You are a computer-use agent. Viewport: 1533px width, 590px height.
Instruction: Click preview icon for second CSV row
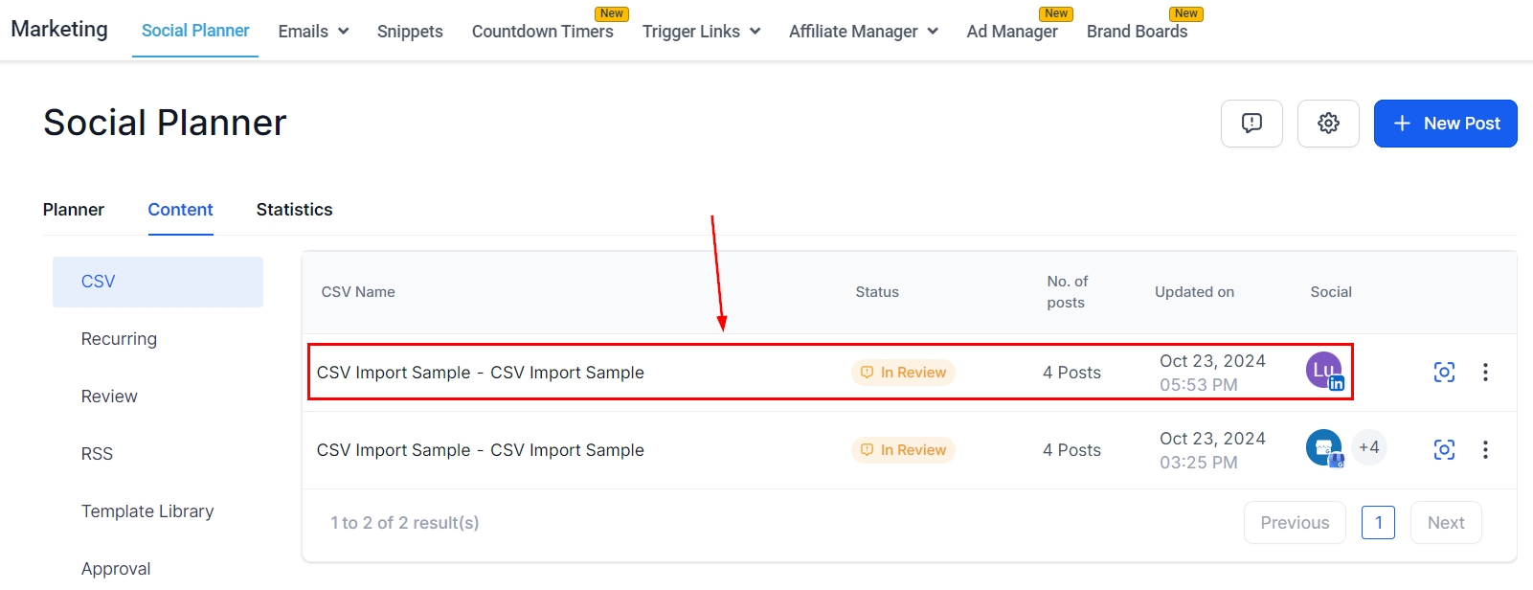coord(1444,450)
